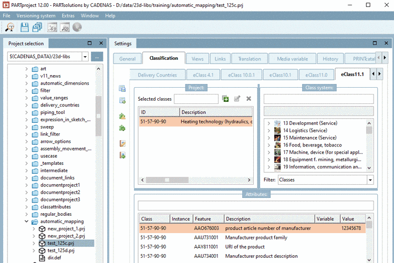Click the Class system search field
394x263 pixels.
[318, 99]
